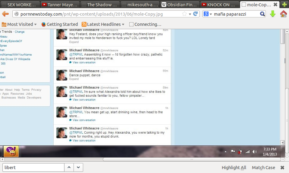Open the Getting Started bookmark
The width and height of the screenshot is (289, 173).
click(x=60, y=24)
